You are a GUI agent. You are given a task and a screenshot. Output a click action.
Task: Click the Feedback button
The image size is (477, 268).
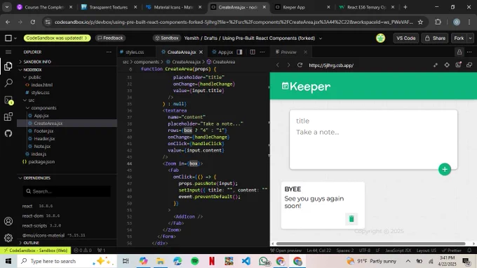point(110,38)
